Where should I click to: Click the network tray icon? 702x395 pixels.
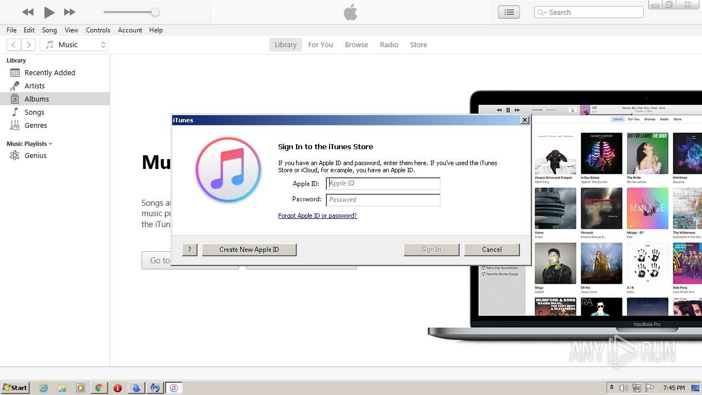637,388
